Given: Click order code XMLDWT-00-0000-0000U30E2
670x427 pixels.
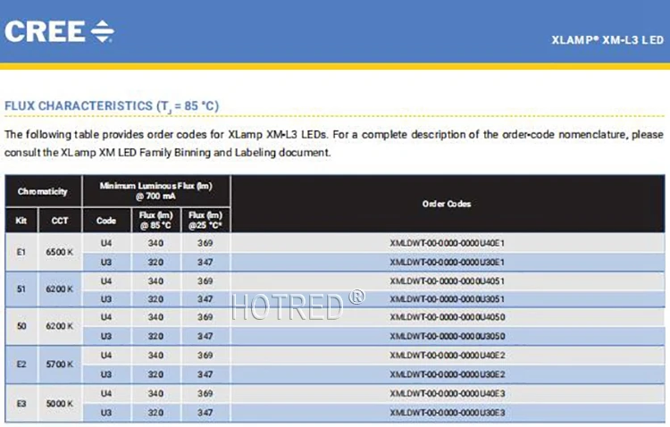Looking at the screenshot, I should [x=447, y=374].
